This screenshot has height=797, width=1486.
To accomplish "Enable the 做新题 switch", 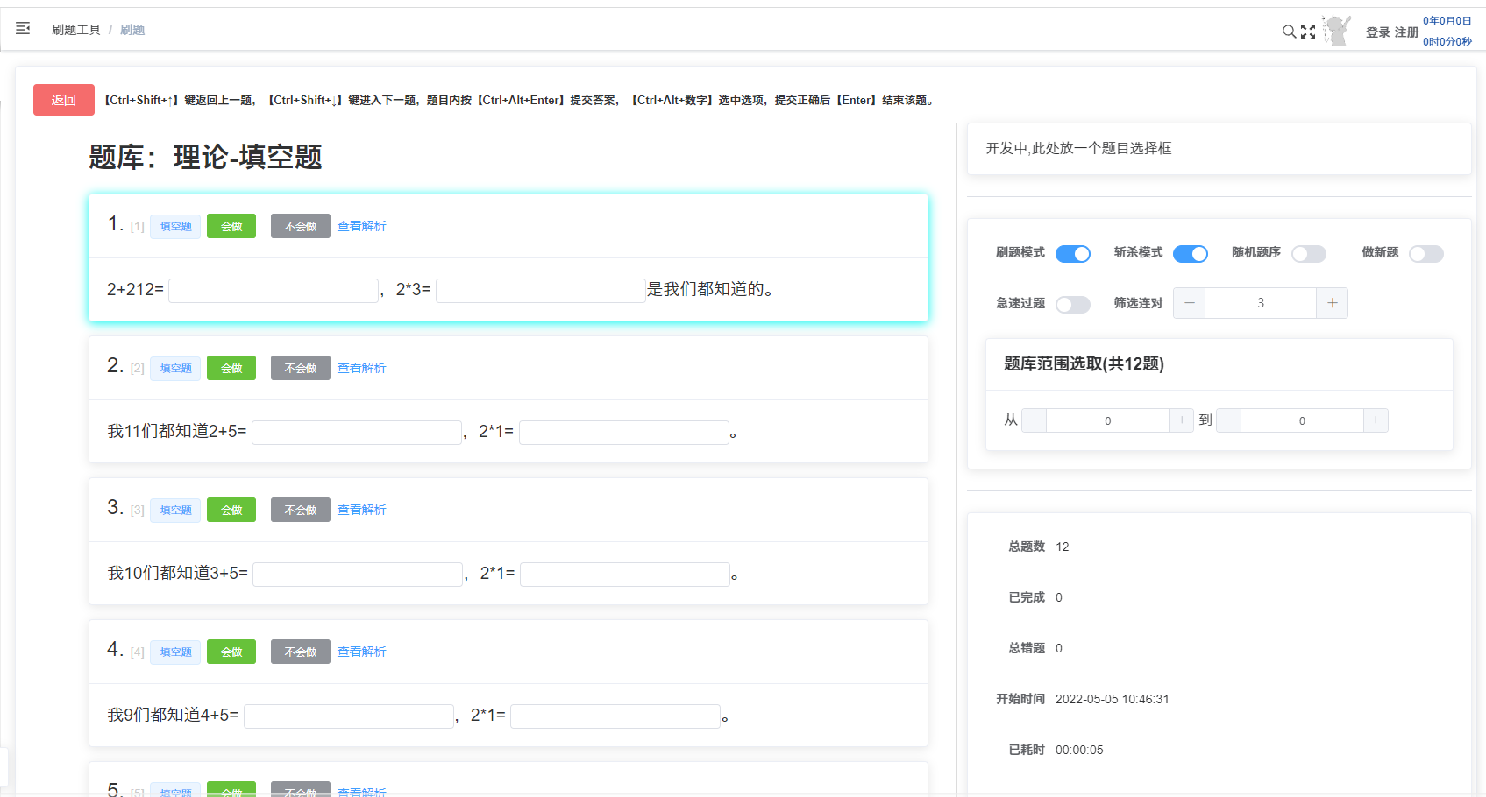I will tap(1426, 254).
